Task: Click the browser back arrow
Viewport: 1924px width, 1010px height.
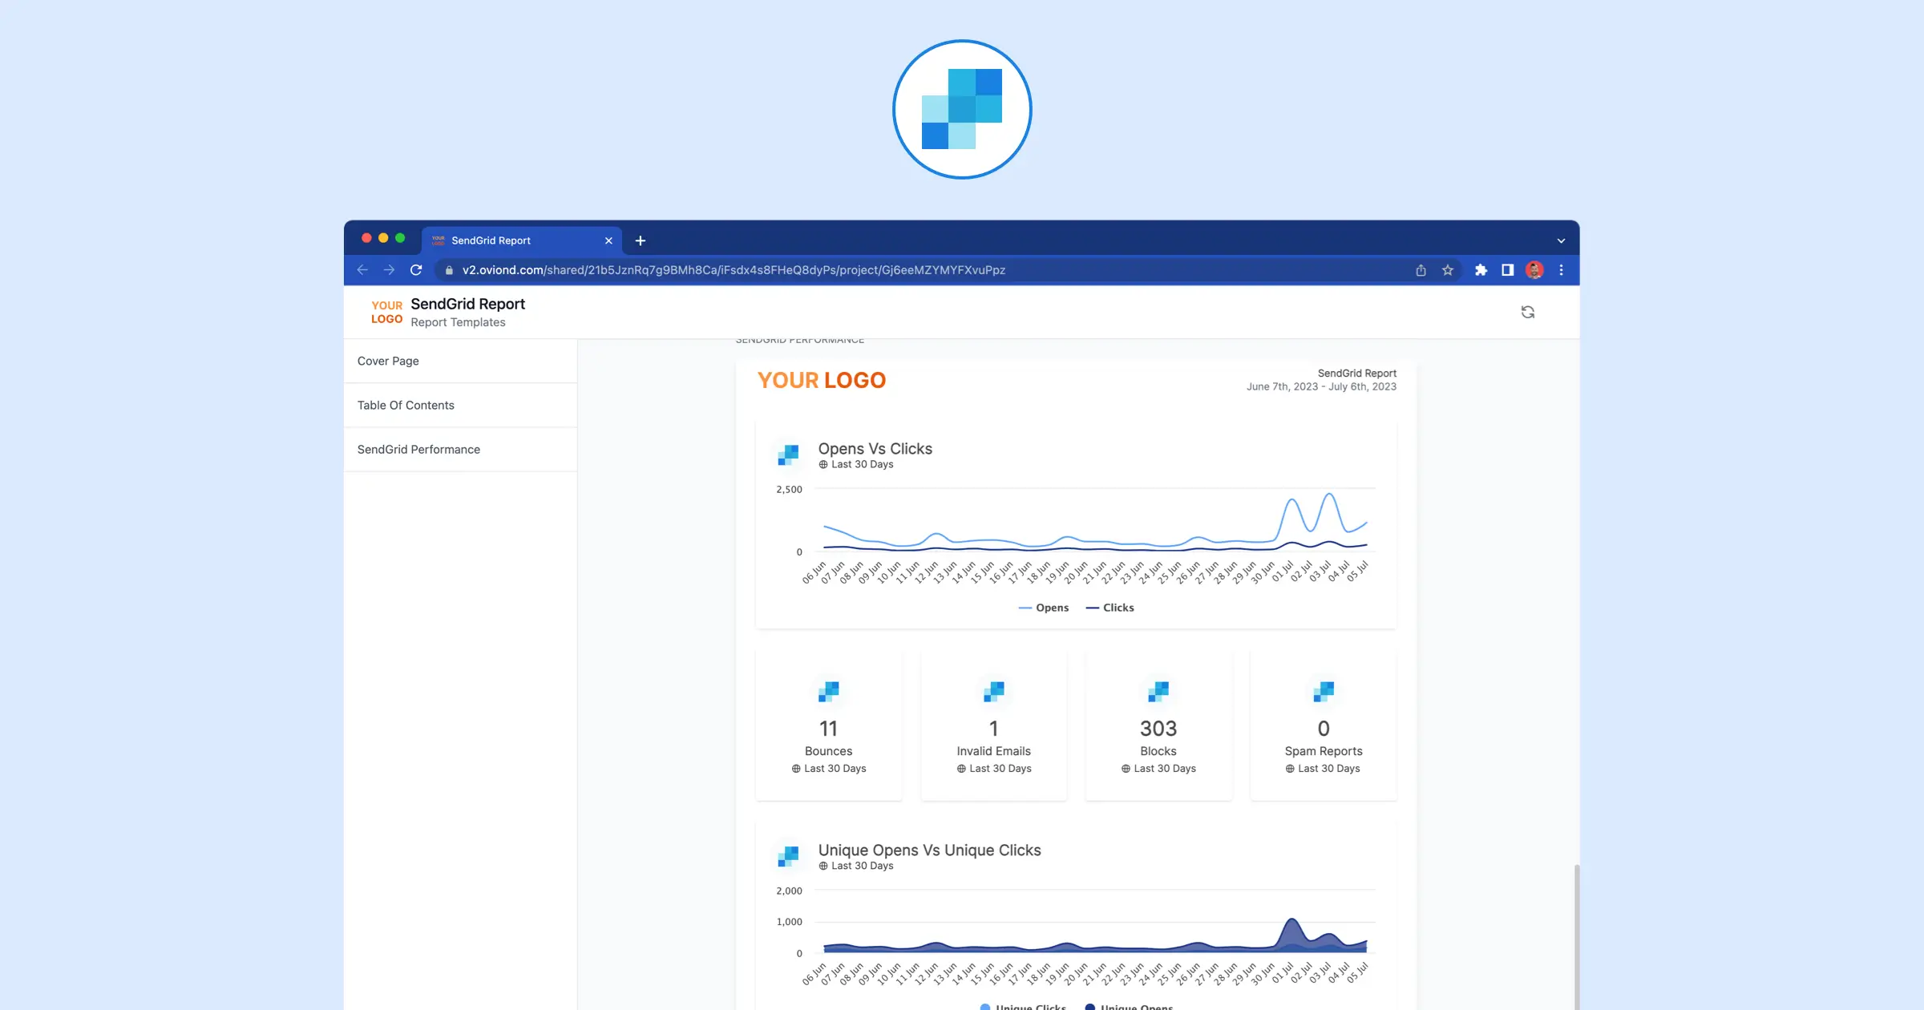Action: [362, 270]
